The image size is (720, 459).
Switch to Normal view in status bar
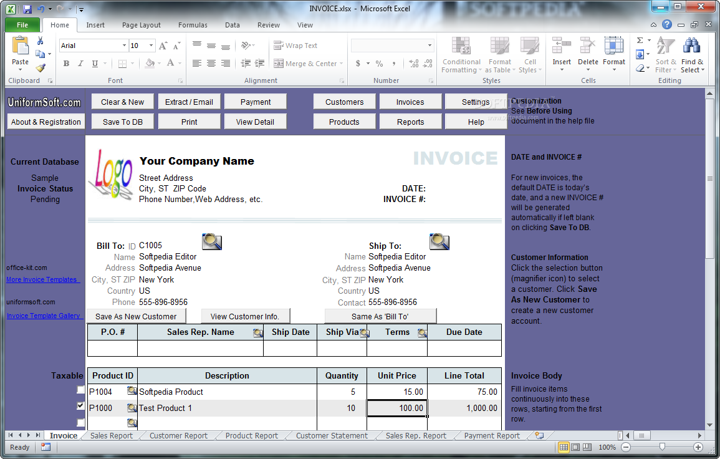[564, 447]
